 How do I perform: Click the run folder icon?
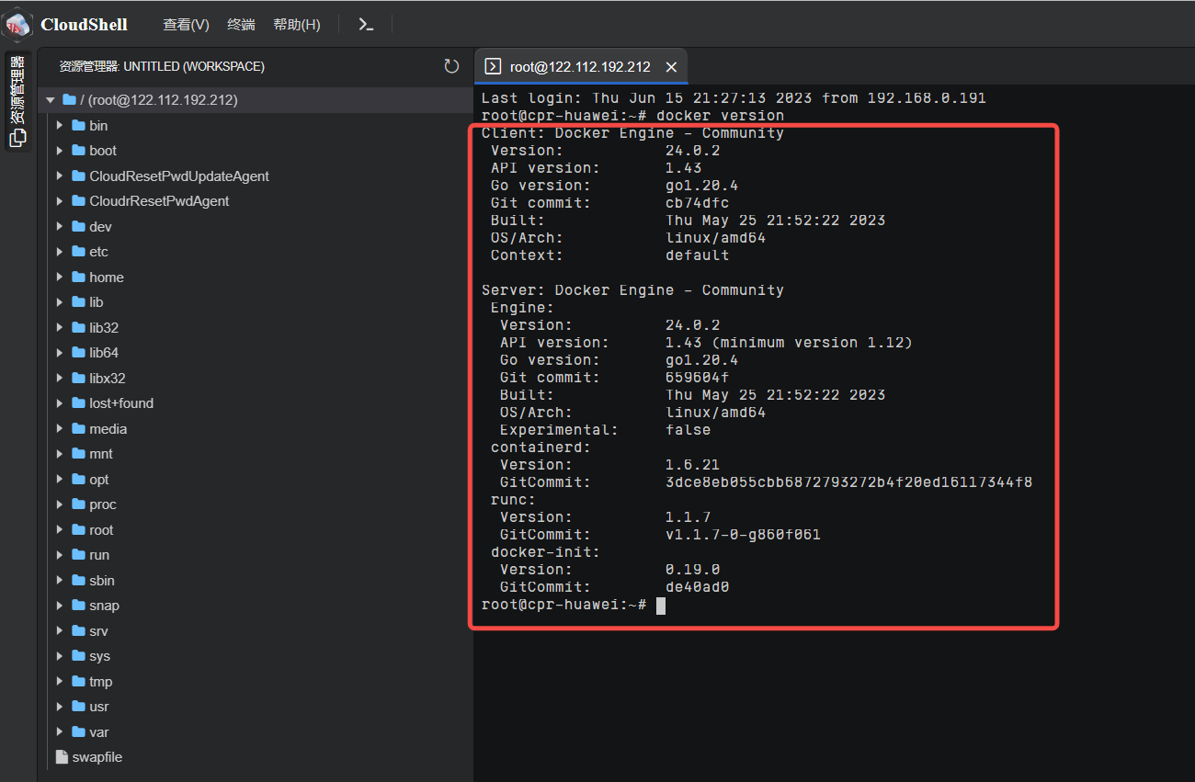click(78, 555)
